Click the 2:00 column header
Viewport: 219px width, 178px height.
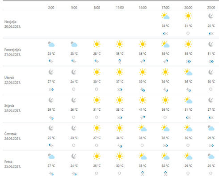(51, 8)
